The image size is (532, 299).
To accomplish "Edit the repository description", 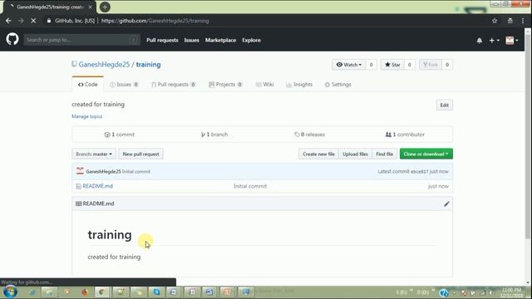I will coord(445,105).
